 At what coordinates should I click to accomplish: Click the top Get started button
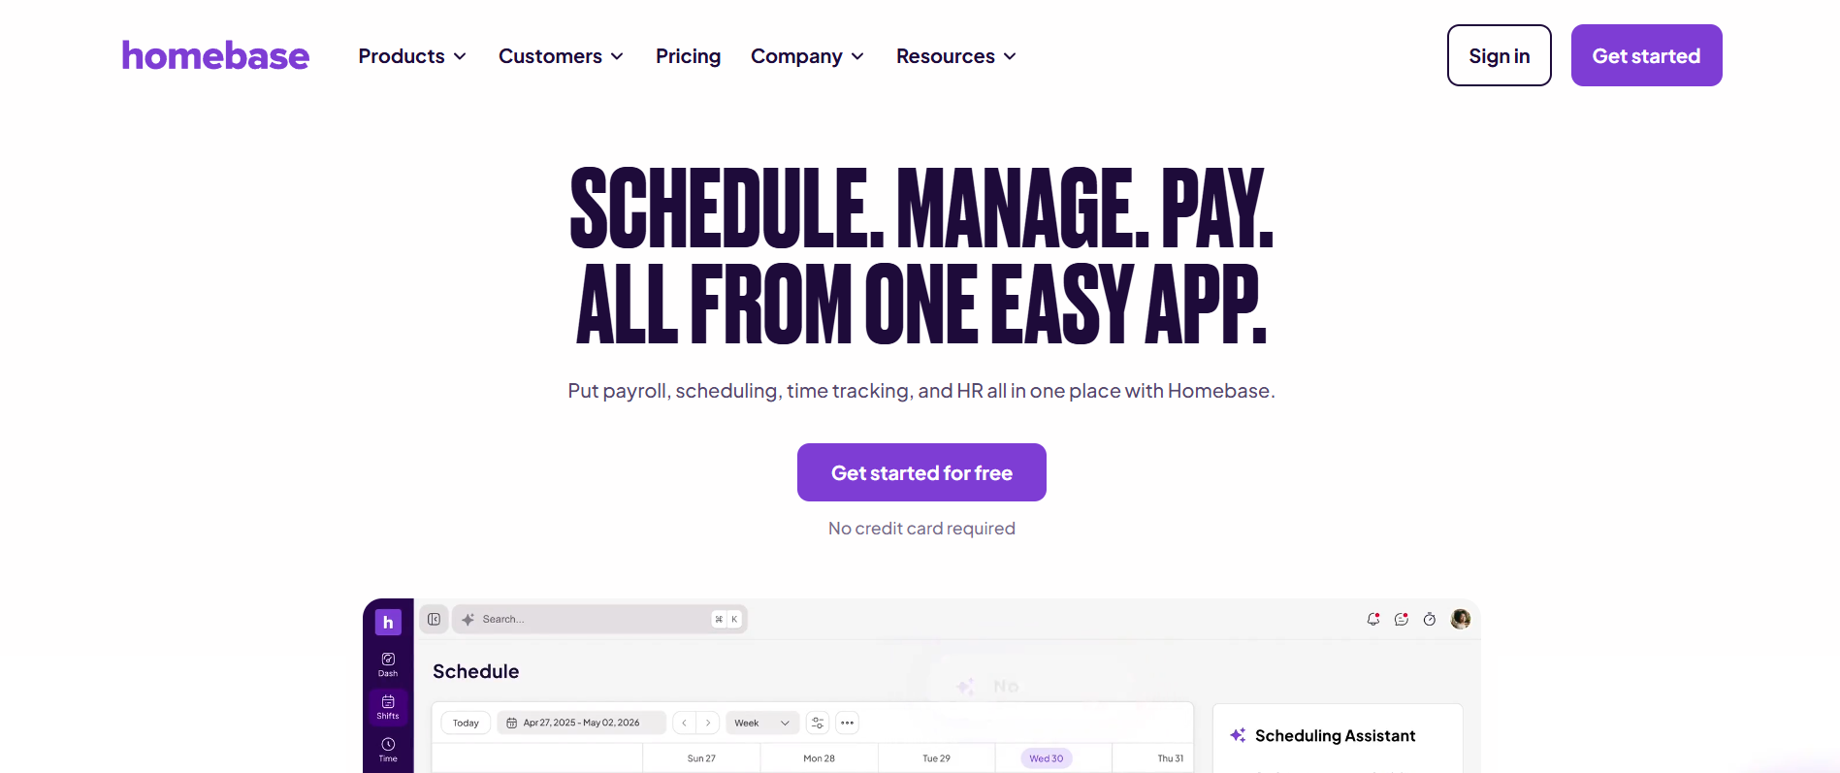click(x=1646, y=55)
